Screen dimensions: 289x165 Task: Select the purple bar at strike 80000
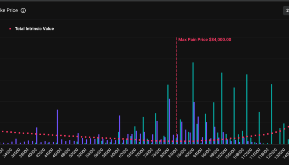tap(169, 121)
